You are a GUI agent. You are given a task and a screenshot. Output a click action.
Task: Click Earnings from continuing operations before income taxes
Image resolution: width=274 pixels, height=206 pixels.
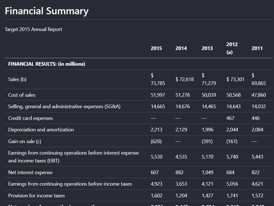click(70, 184)
